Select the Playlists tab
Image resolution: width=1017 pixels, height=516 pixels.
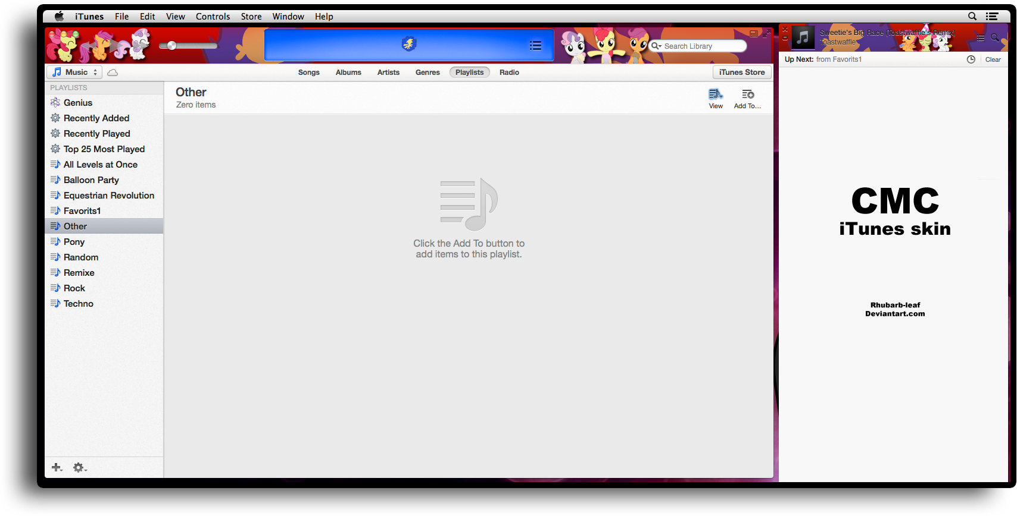pos(469,73)
